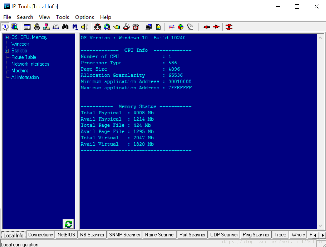Click the satellite dish Trap Watcher icon
The image size is (326, 247).
[x=190, y=27]
